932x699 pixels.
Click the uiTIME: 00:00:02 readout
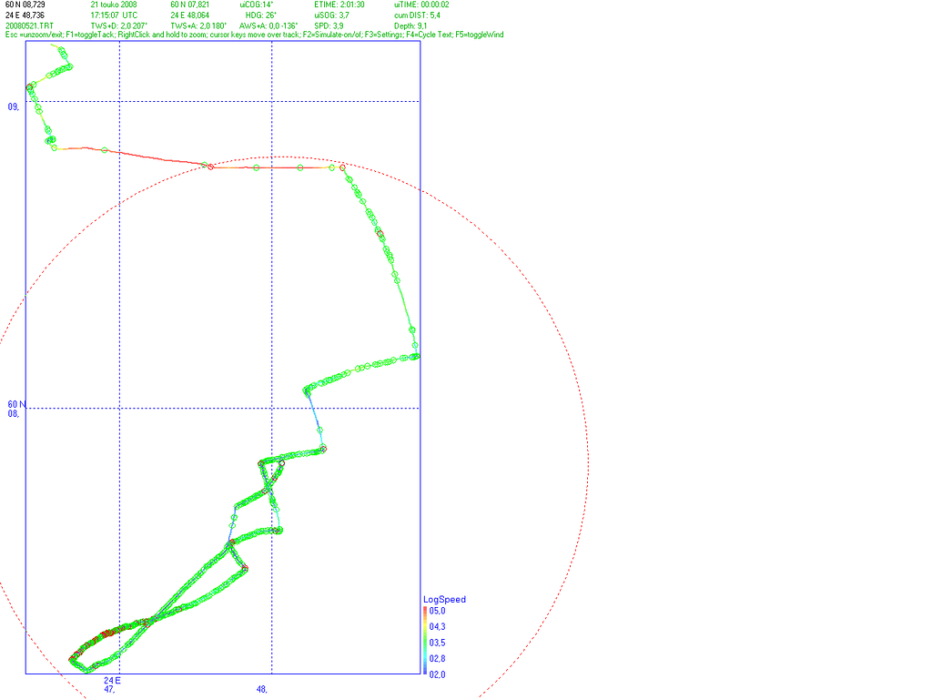[421, 5]
